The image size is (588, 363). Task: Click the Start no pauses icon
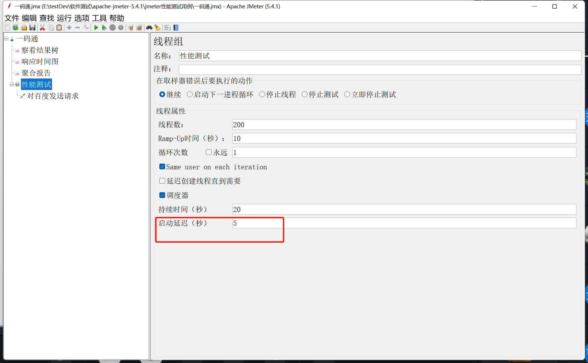pyautogui.click(x=104, y=28)
